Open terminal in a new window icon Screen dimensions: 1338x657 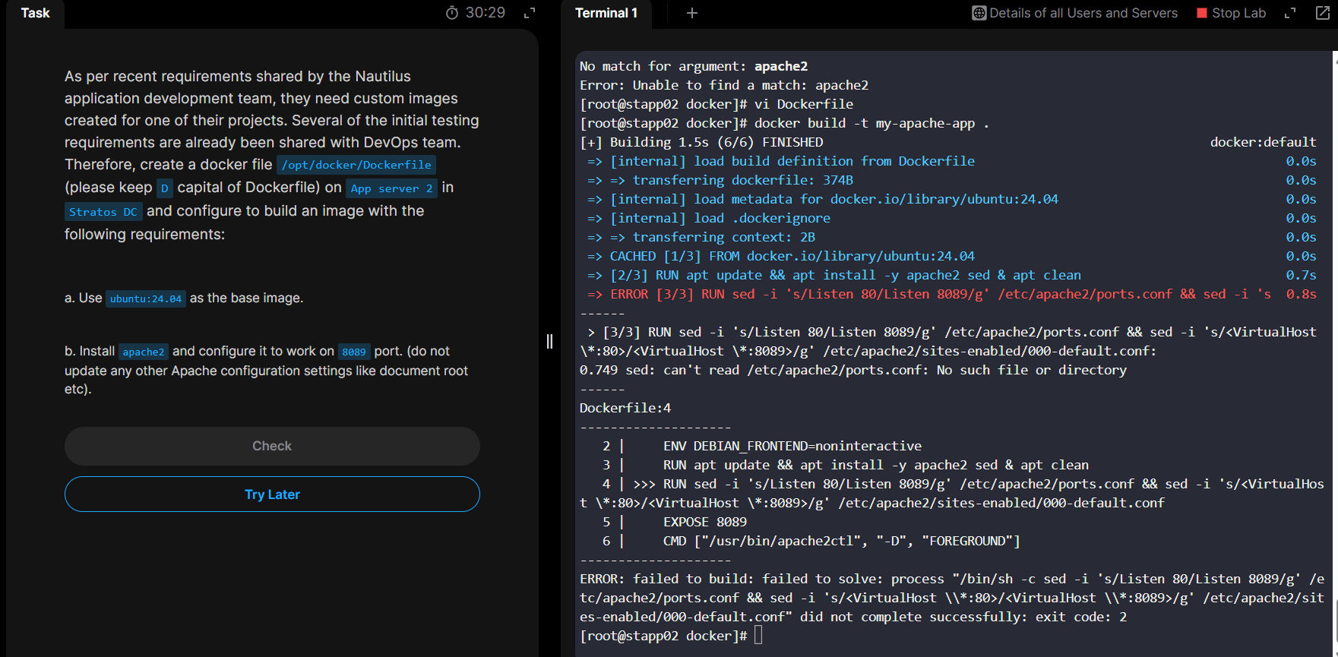click(x=1322, y=13)
